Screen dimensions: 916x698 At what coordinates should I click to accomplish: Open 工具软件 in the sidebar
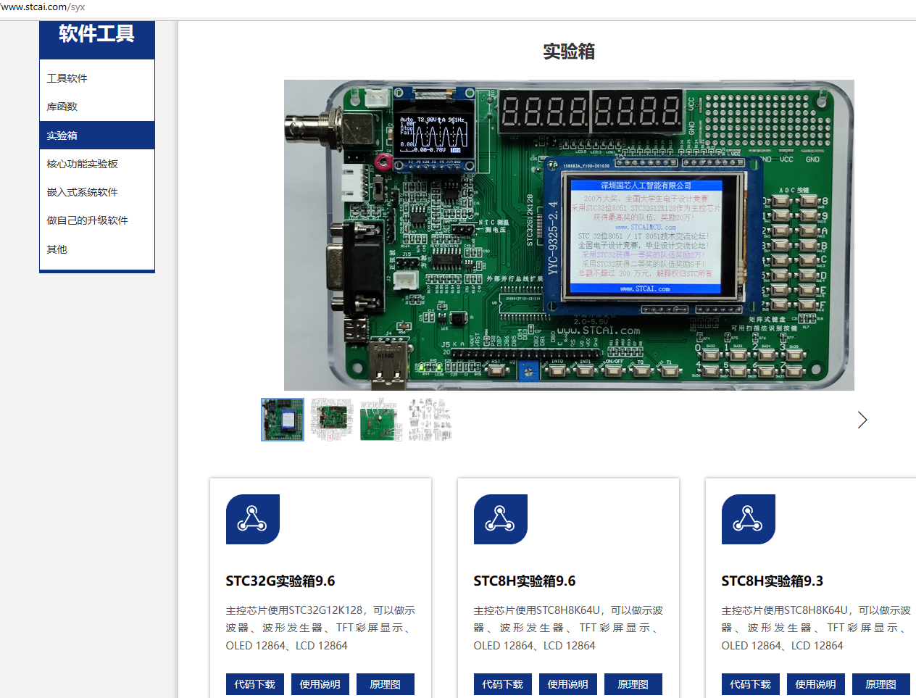point(97,78)
